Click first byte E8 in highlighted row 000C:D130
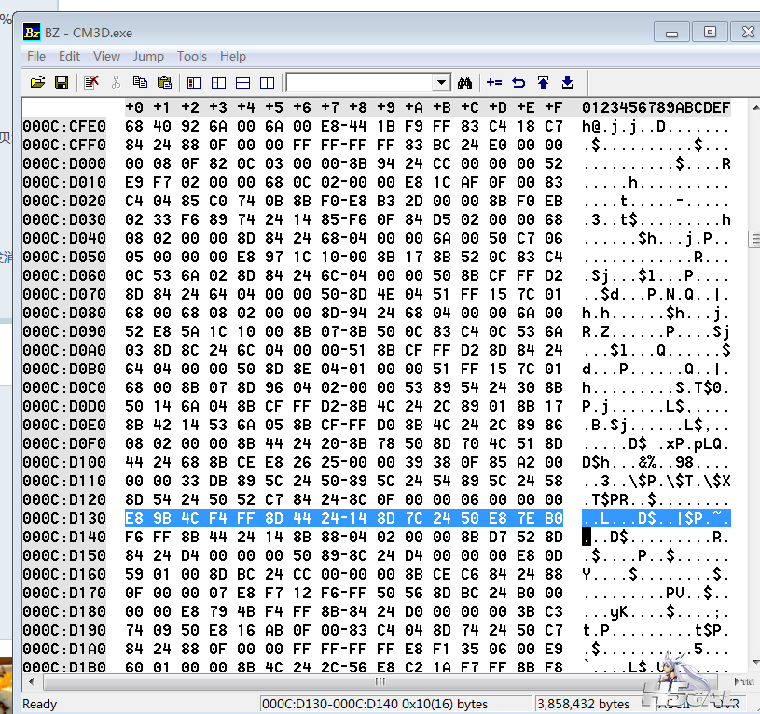Viewport: 760px width, 714px height. (x=134, y=518)
